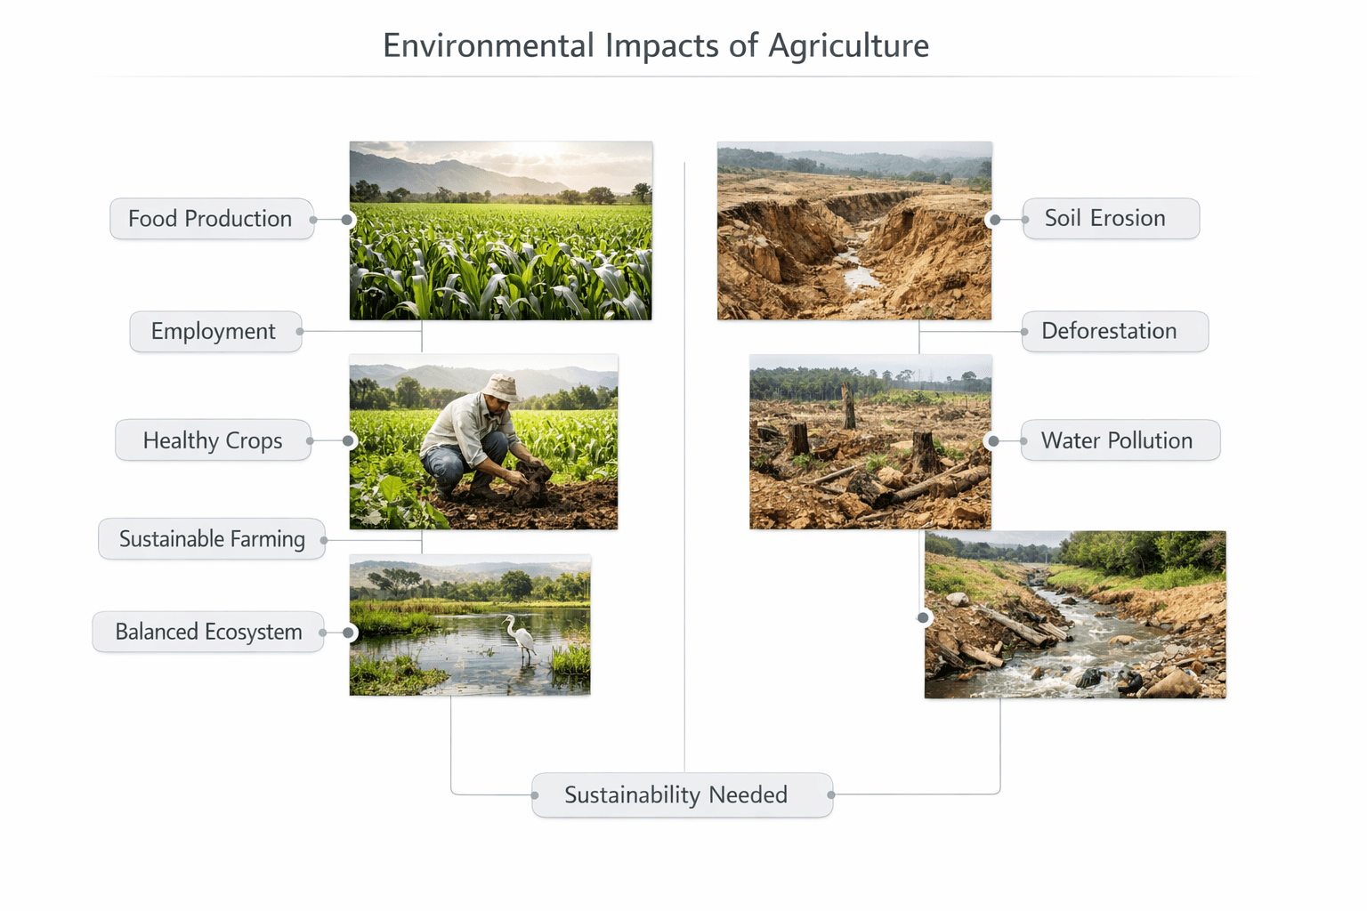1367x911 pixels.
Task: Select the Balanced Ecosystem label
Action: (208, 632)
